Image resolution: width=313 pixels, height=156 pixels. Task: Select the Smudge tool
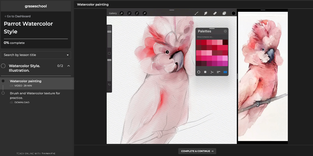point(206,13)
